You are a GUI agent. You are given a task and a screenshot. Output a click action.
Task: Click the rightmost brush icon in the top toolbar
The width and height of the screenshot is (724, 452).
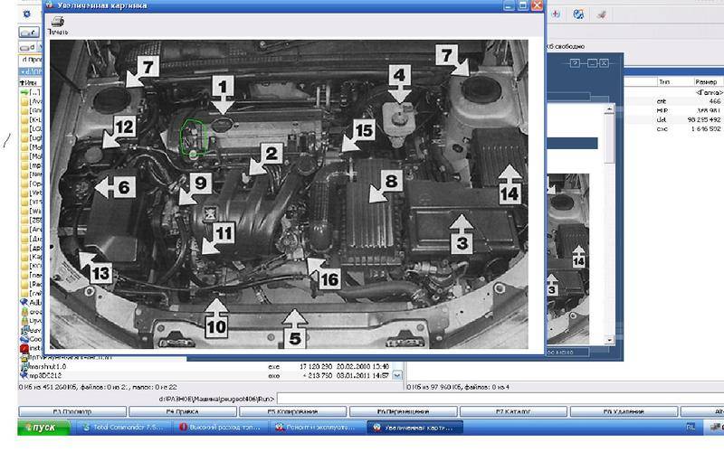coord(602,14)
